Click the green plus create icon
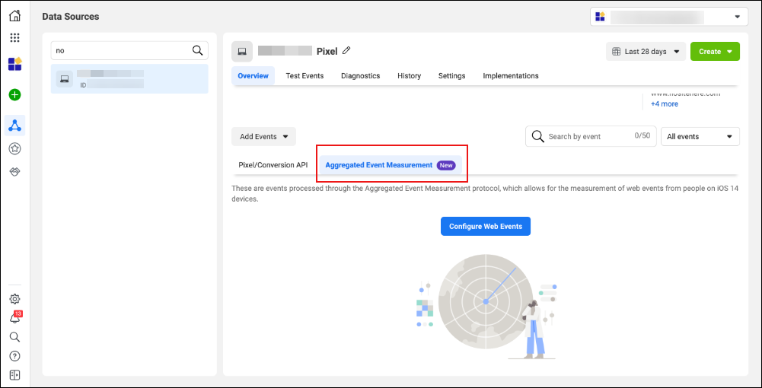The width and height of the screenshot is (762, 388). tap(15, 94)
